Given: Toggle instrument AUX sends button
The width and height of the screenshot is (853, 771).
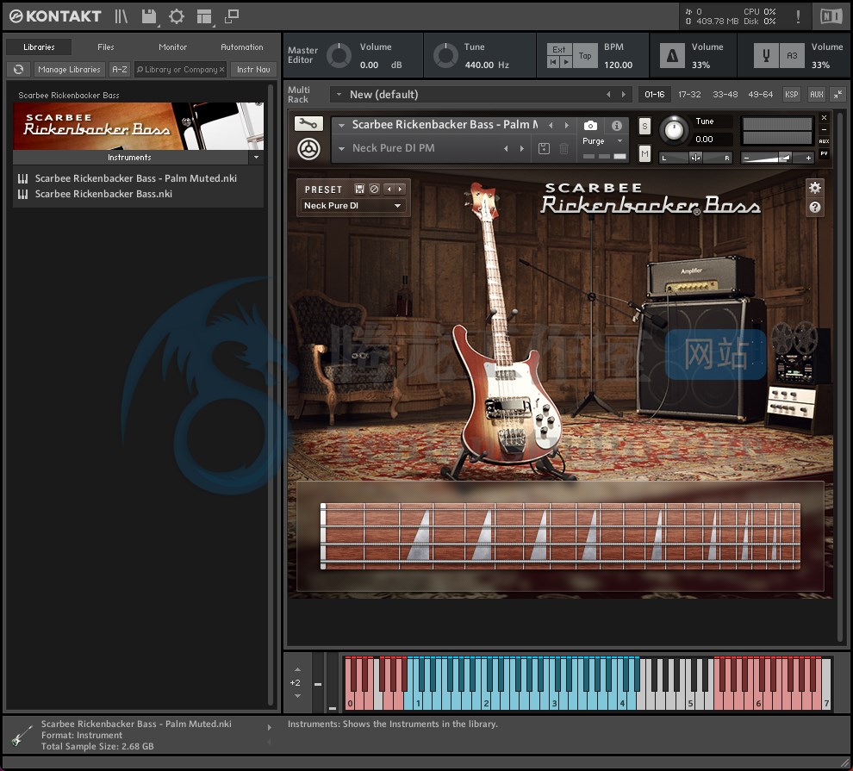Looking at the screenshot, I should click(825, 140).
